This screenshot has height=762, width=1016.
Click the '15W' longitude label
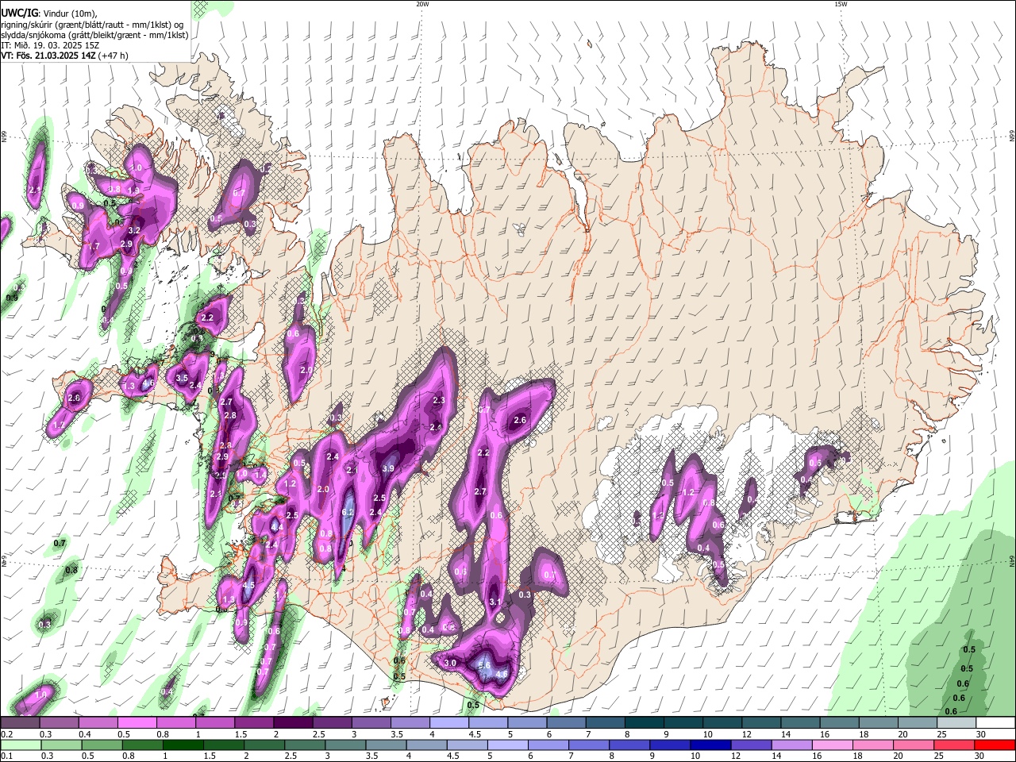tap(841, 4)
